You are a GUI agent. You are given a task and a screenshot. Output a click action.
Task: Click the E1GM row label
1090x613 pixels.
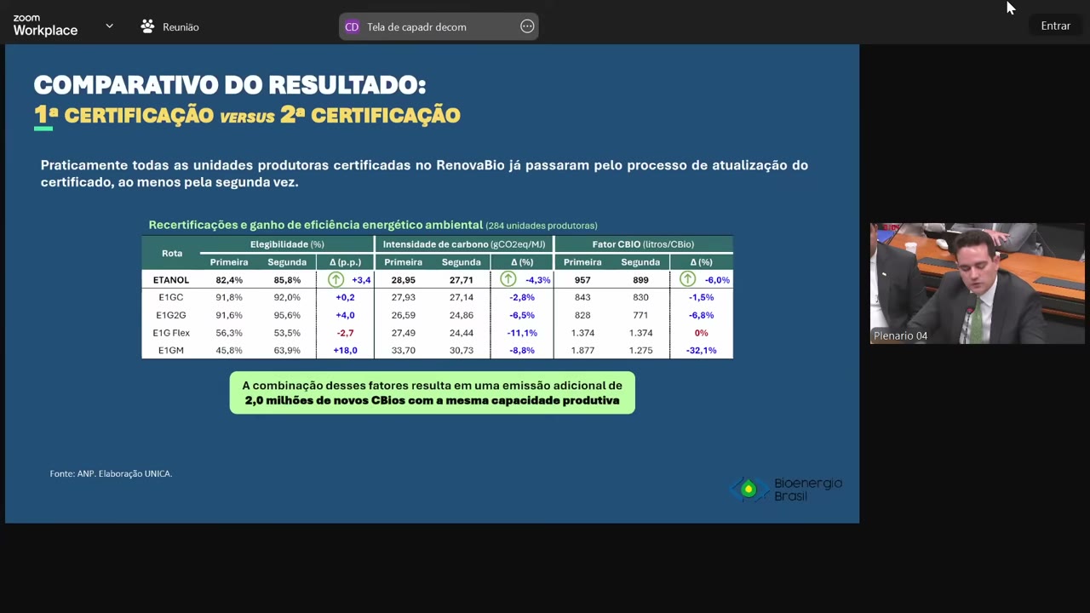tap(171, 351)
